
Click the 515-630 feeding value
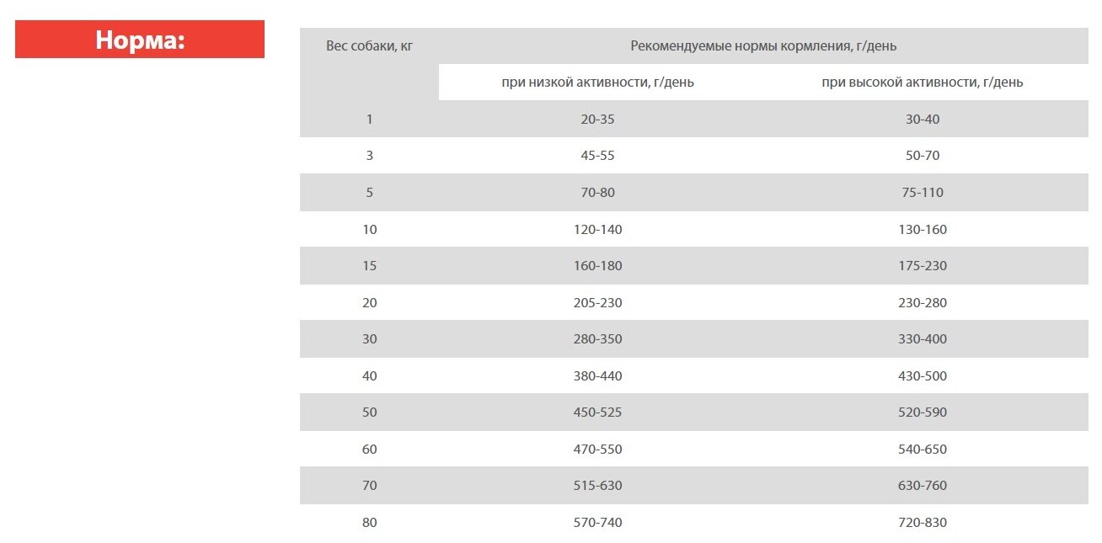coord(598,486)
